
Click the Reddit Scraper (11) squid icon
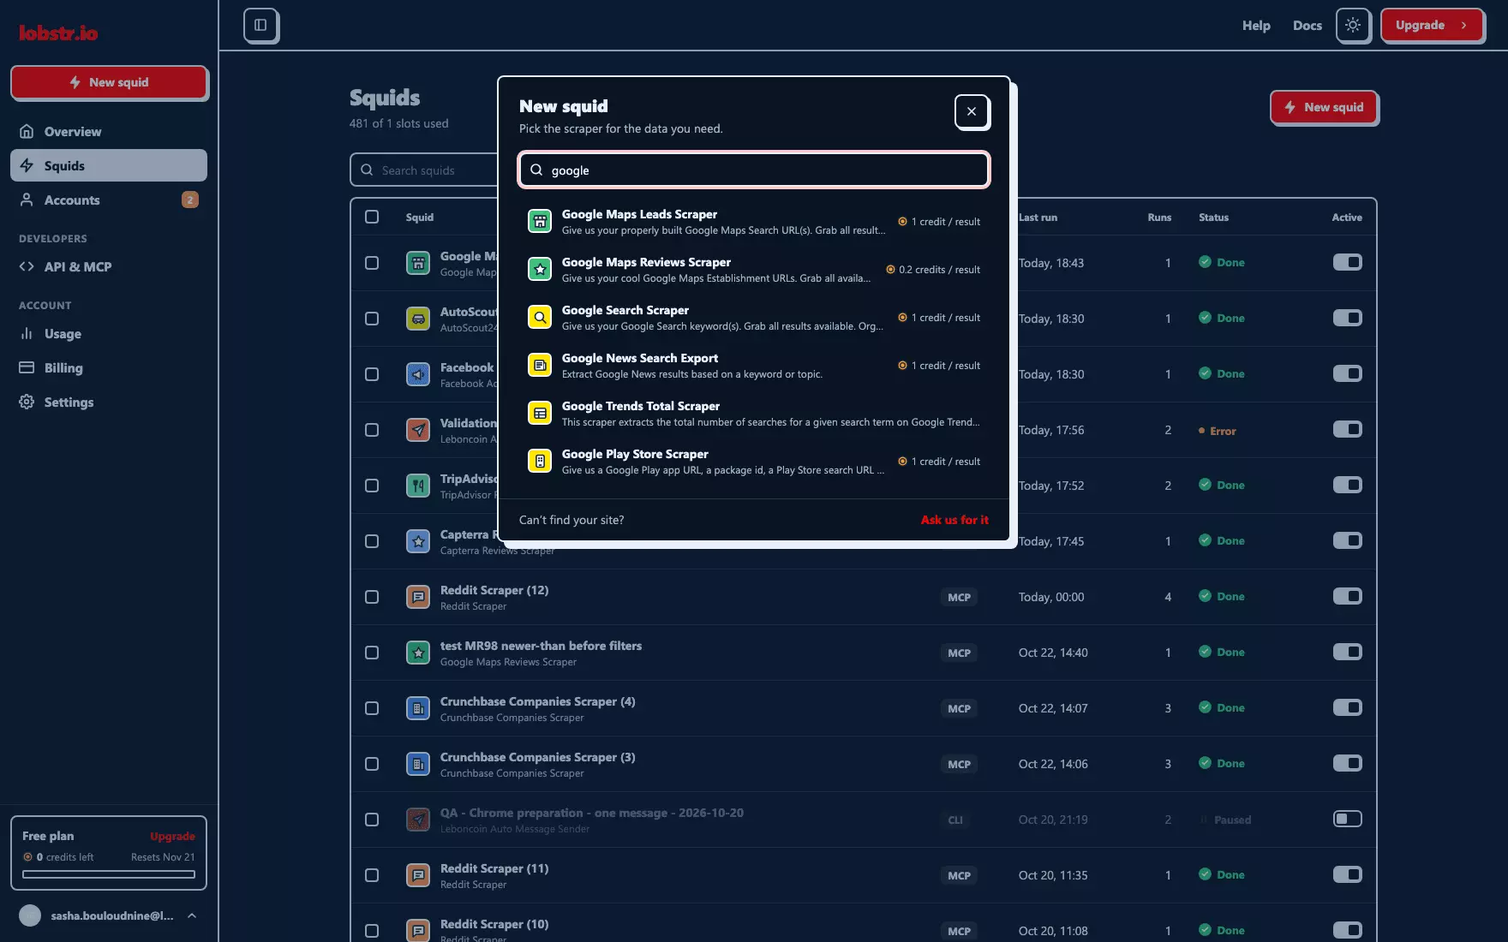click(x=418, y=875)
